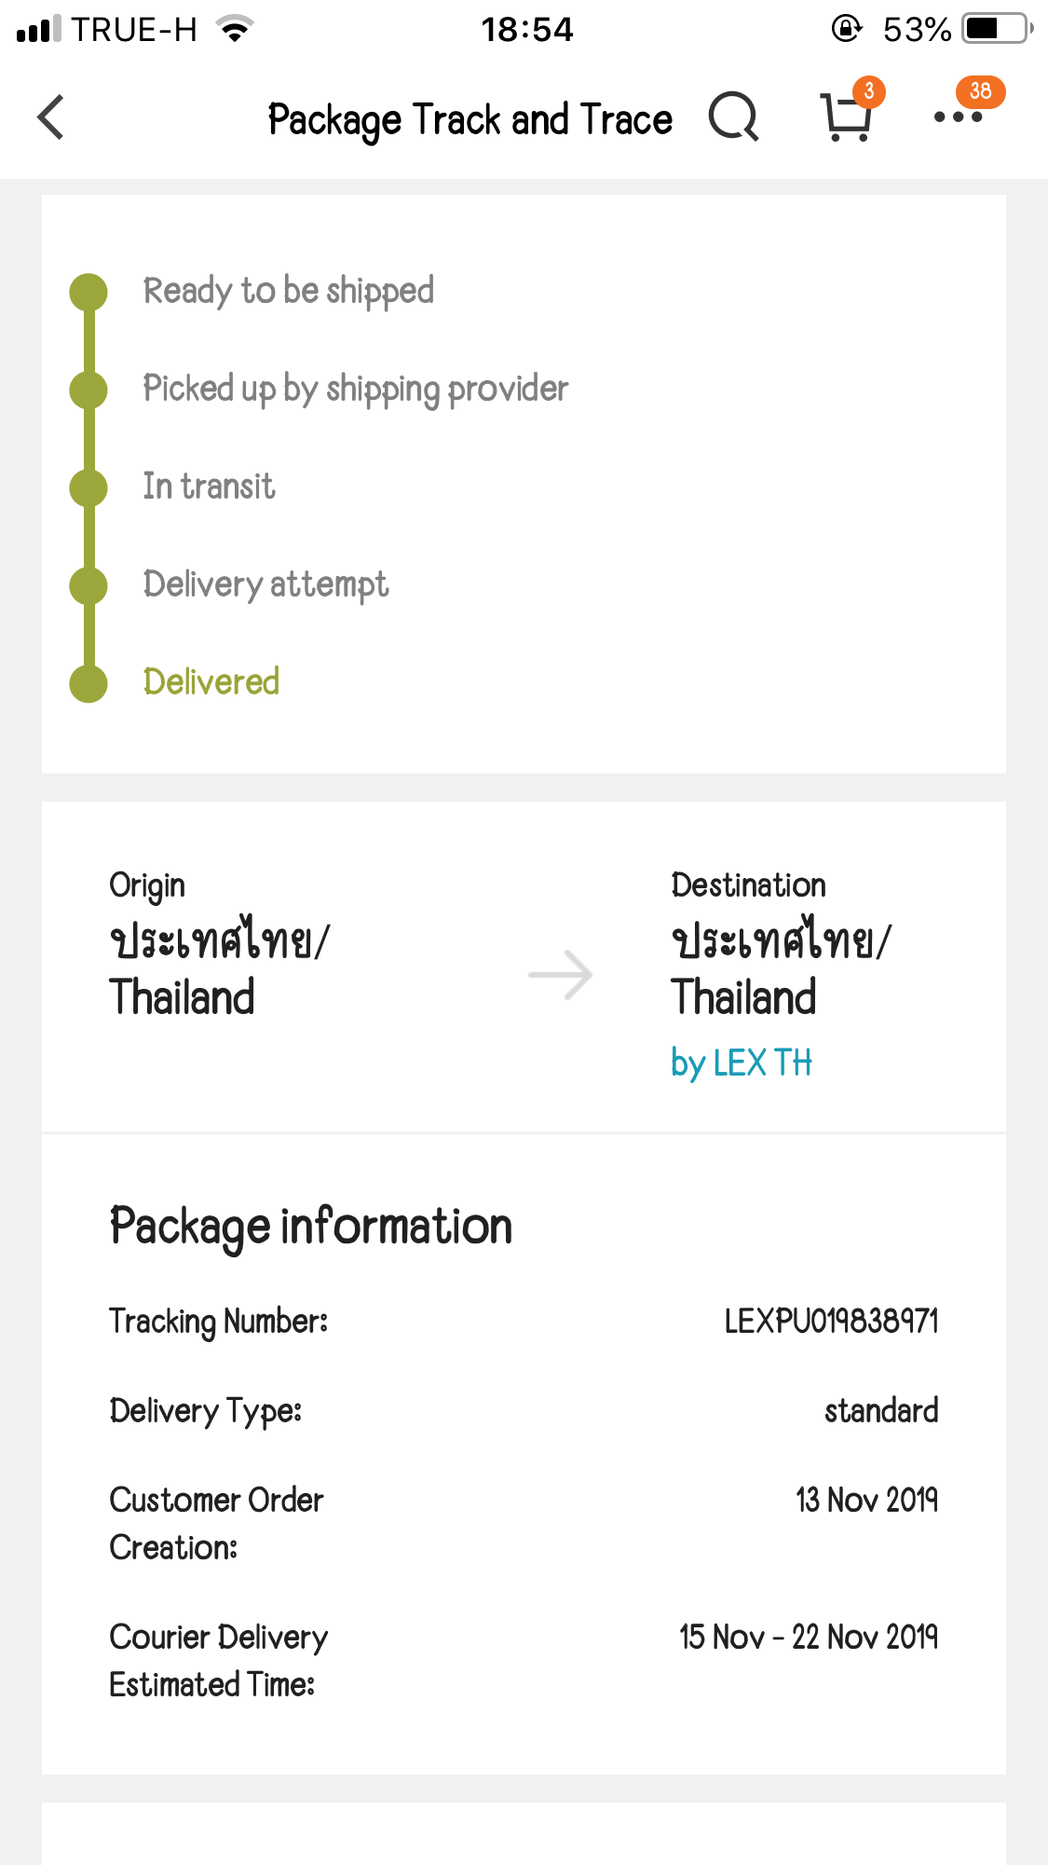Open the shopping cart
Screen dimensions: 1048x1865
click(845, 119)
